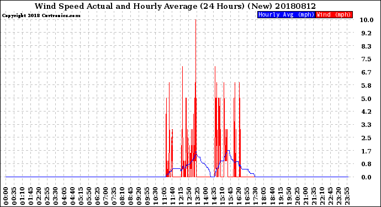Click the Copyright 2018 Cartronics.com text
Screen dimensions: 381x207
[x=41, y=15]
